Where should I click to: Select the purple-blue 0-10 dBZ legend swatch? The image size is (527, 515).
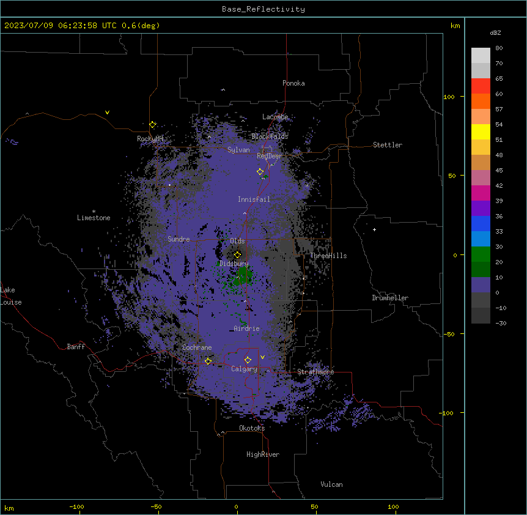click(x=481, y=285)
